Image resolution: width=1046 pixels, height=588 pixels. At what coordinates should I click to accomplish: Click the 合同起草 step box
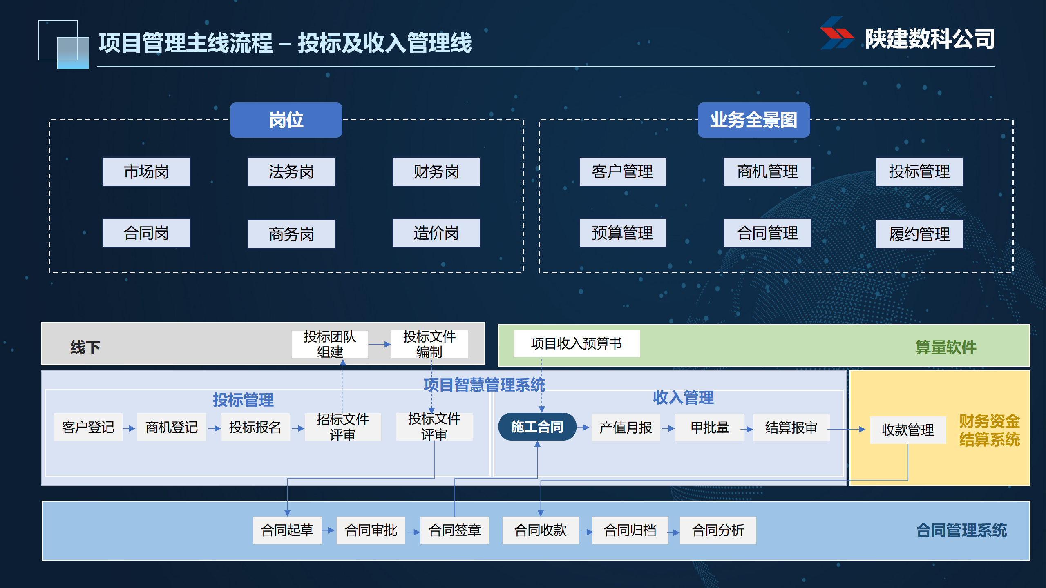pyautogui.click(x=287, y=530)
